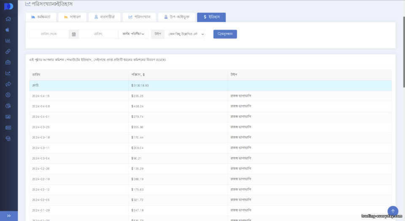
Task: Click the date 2024-02-05
Action: [x=41, y=200]
